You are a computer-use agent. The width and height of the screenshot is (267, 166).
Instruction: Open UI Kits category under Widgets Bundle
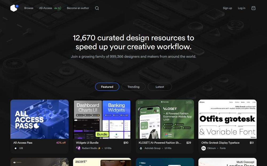pos(108,148)
